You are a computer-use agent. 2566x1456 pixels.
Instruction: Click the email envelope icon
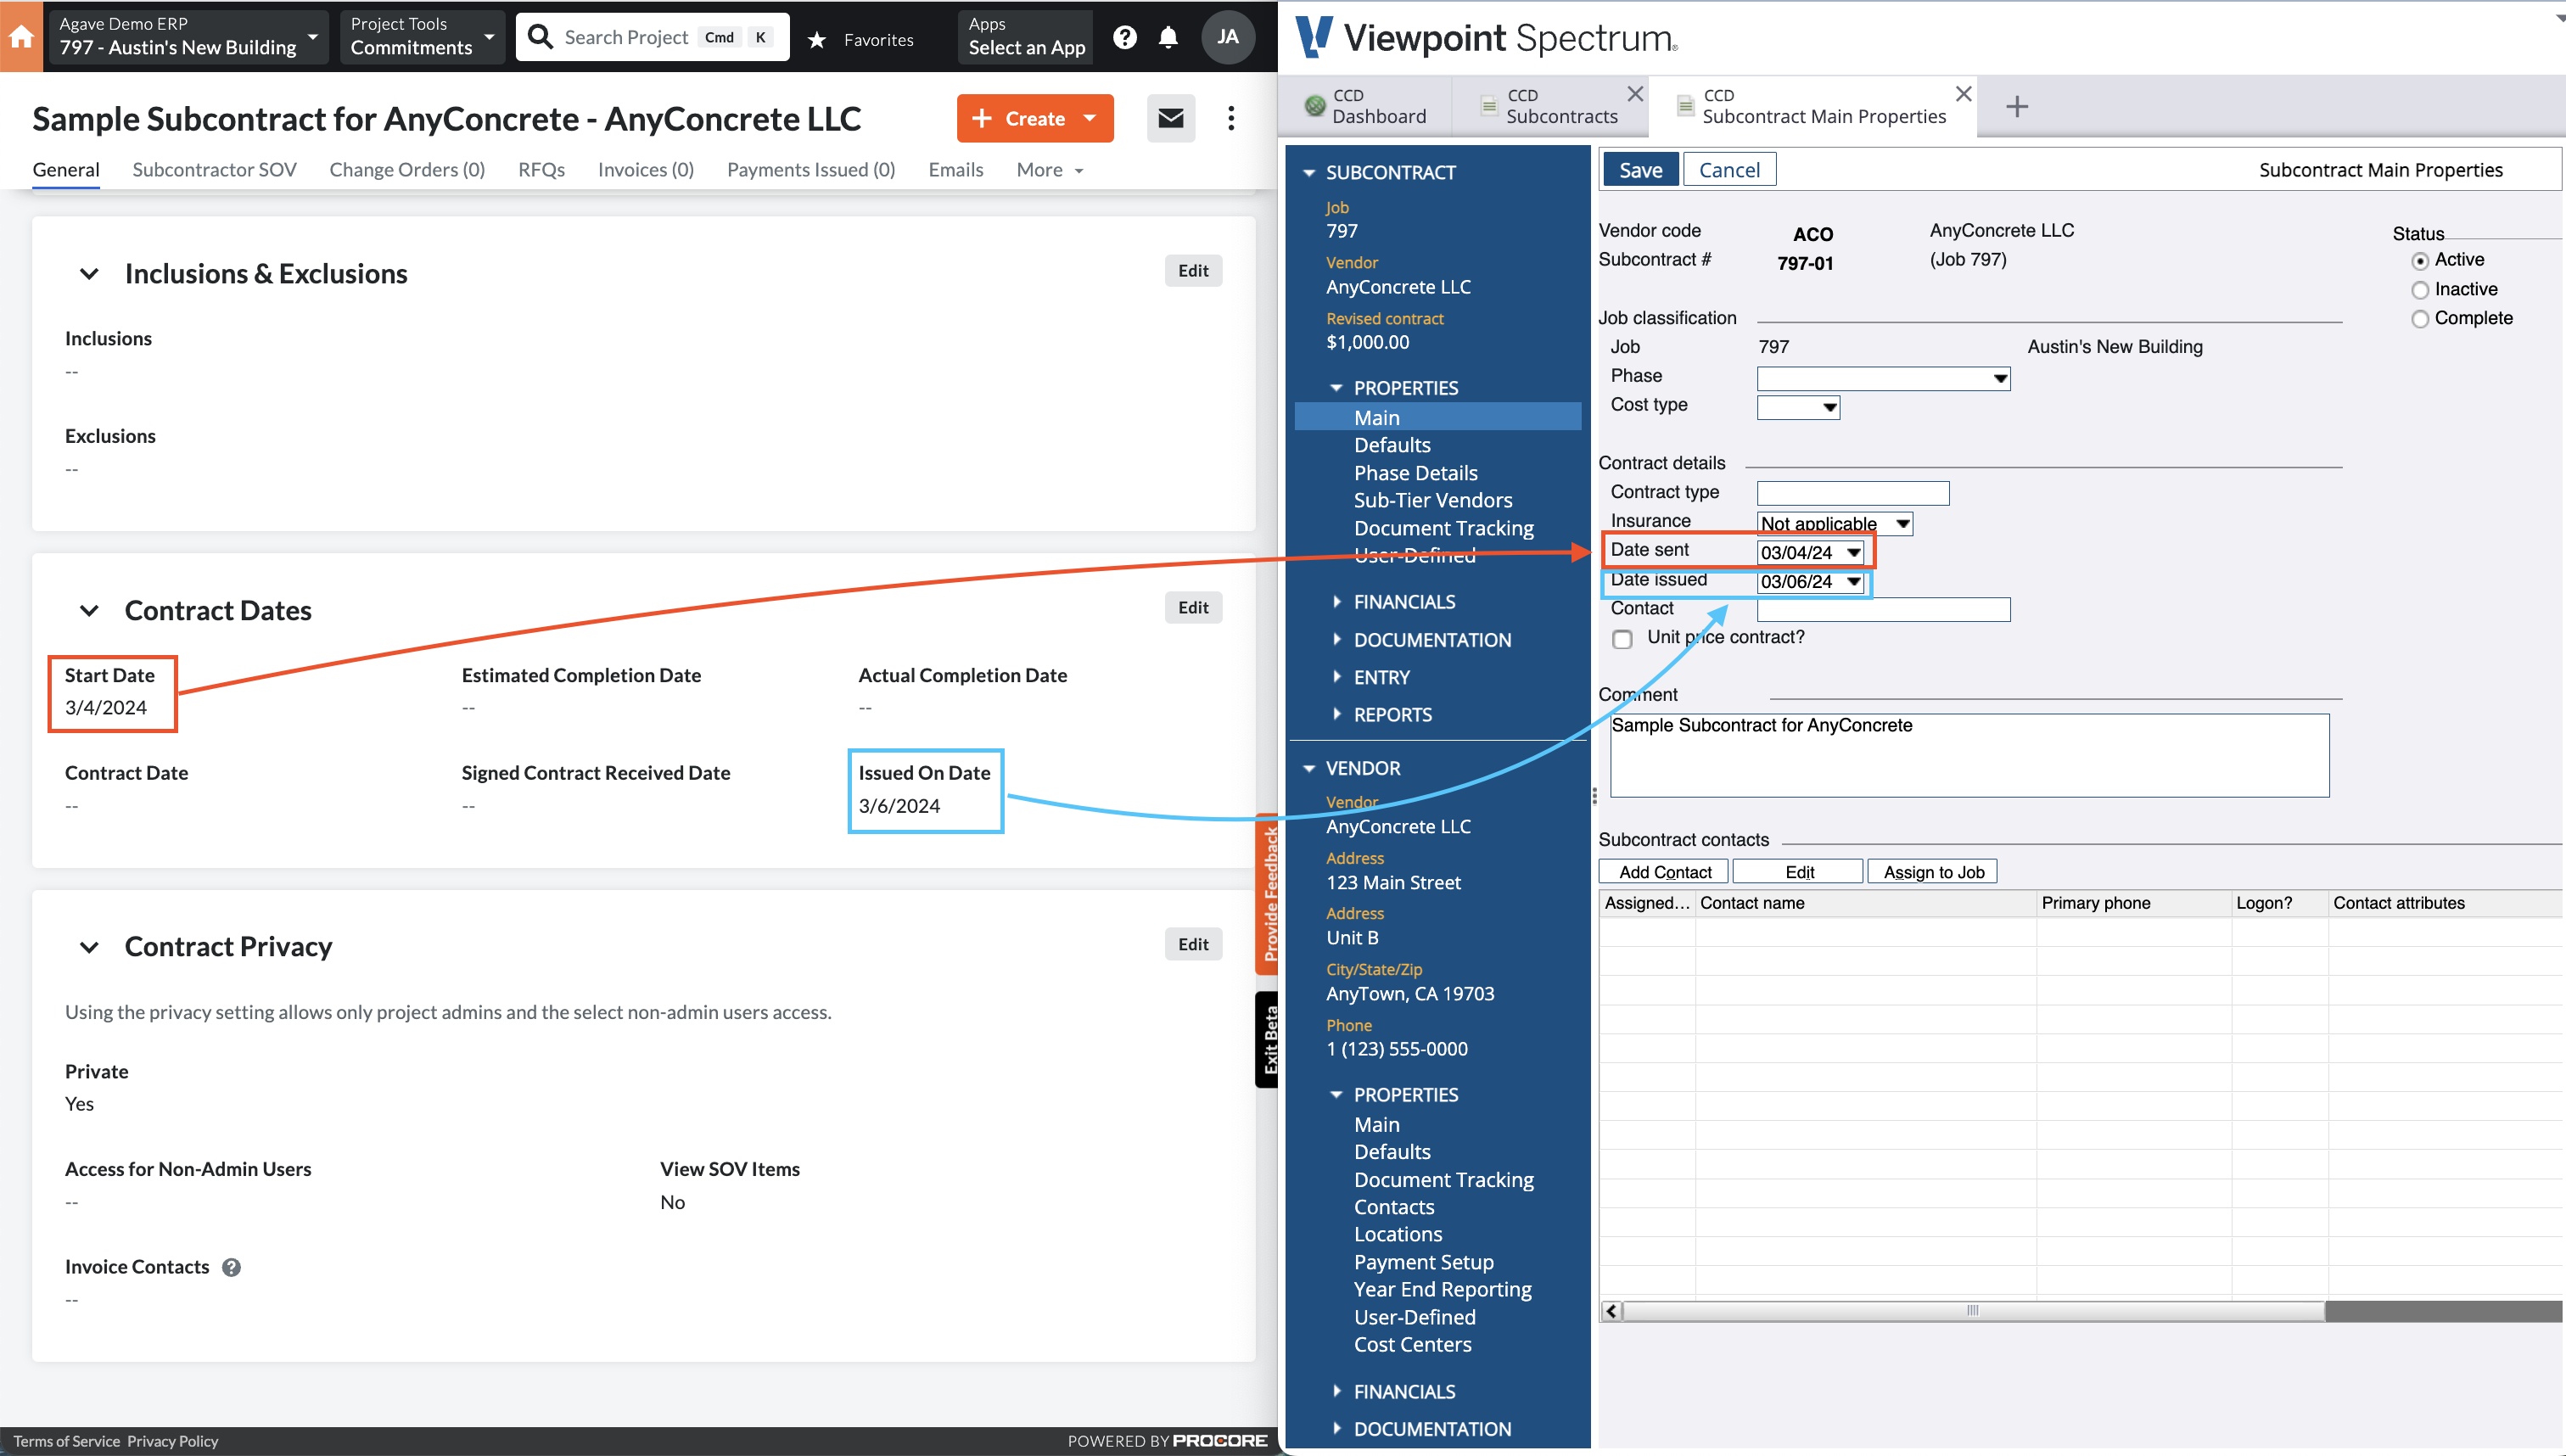pyautogui.click(x=1172, y=118)
